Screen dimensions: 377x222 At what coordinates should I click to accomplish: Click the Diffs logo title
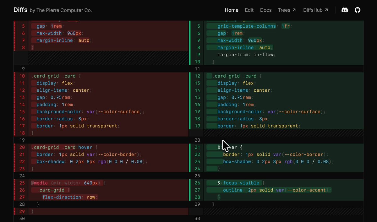tap(20, 10)
